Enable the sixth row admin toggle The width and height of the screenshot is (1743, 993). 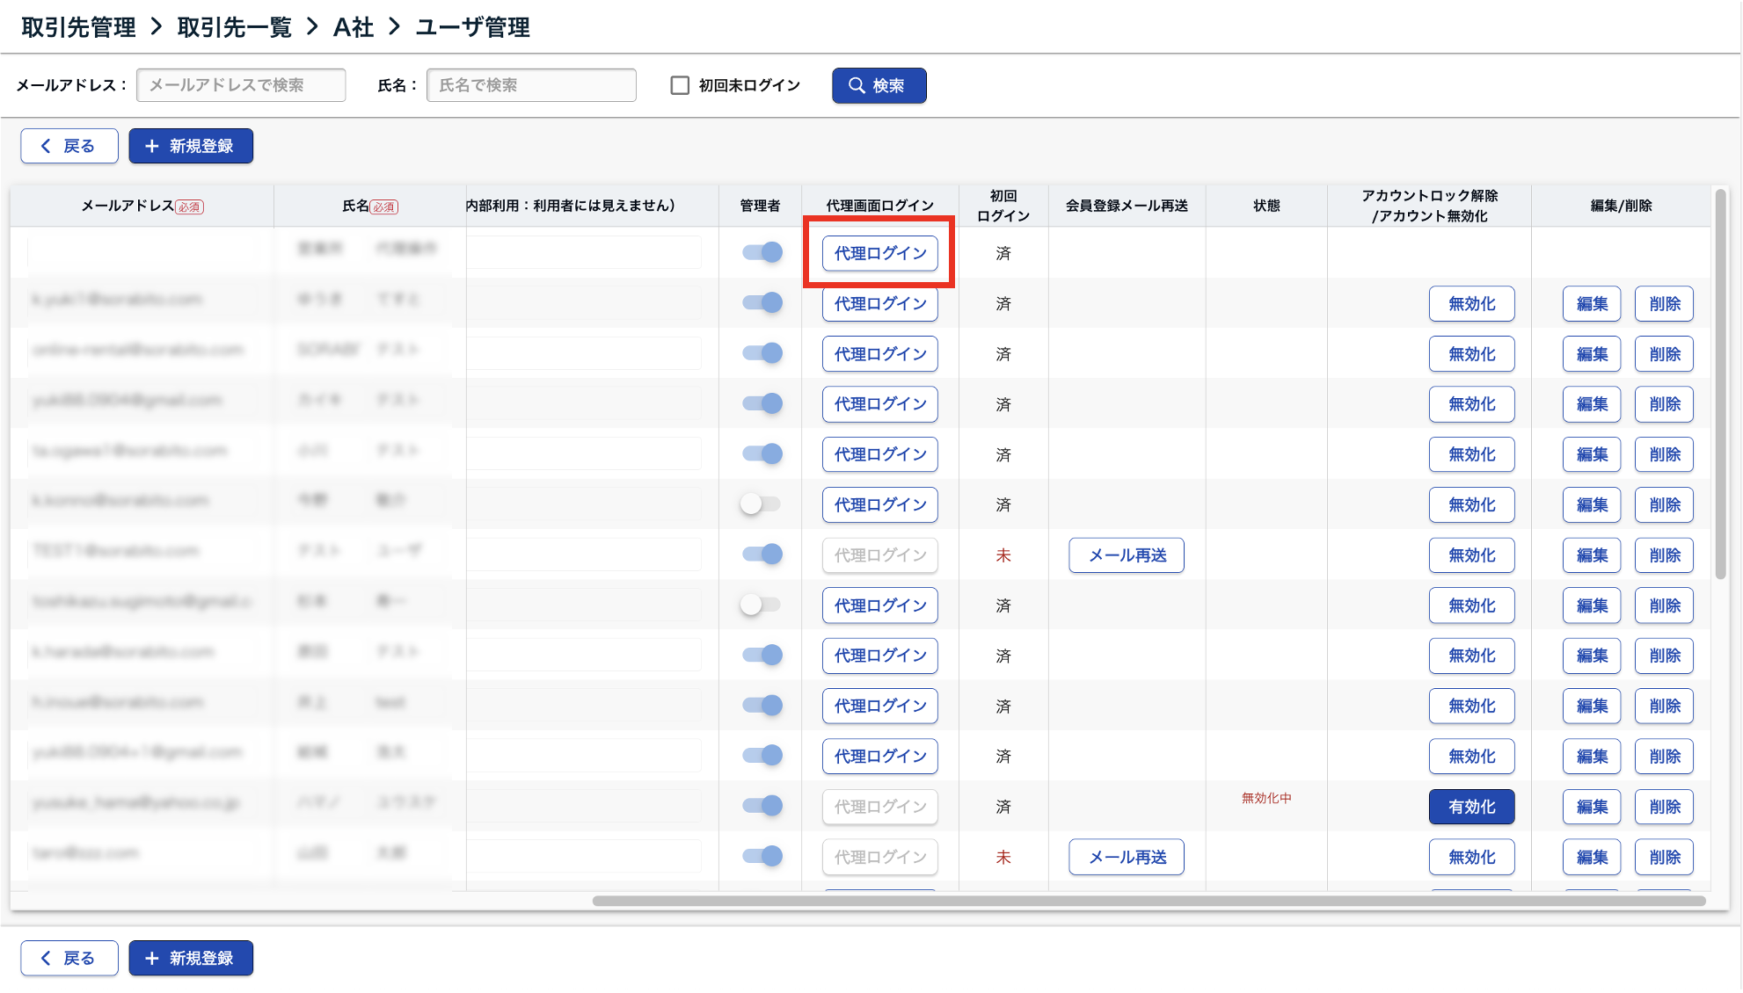(760, 504)
